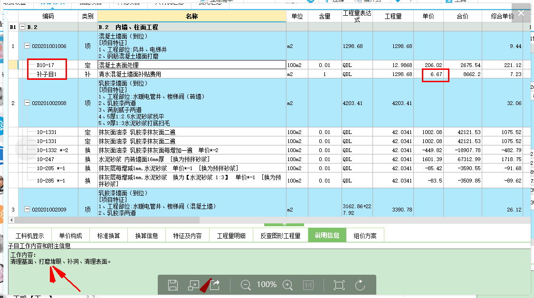Click the share/export icon in viewer toolbar
The width and height of the screenshot is (534, 298).
pyautogui.click(x=215, y=285)
